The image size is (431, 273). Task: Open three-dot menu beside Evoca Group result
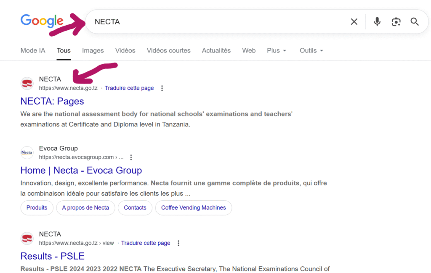tap(131, 157)
